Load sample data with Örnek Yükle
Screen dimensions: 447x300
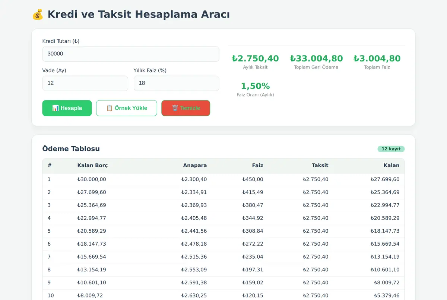coord(127,108)
